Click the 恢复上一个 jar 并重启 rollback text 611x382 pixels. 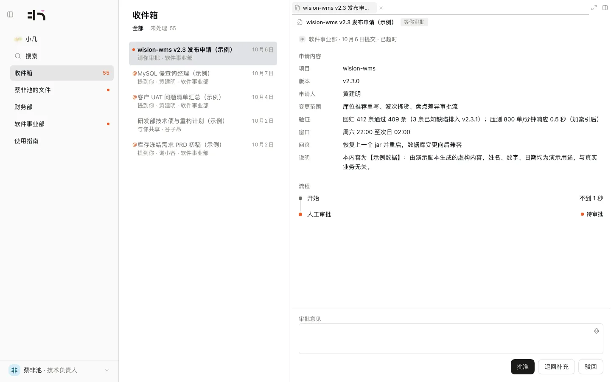[402, 145]
